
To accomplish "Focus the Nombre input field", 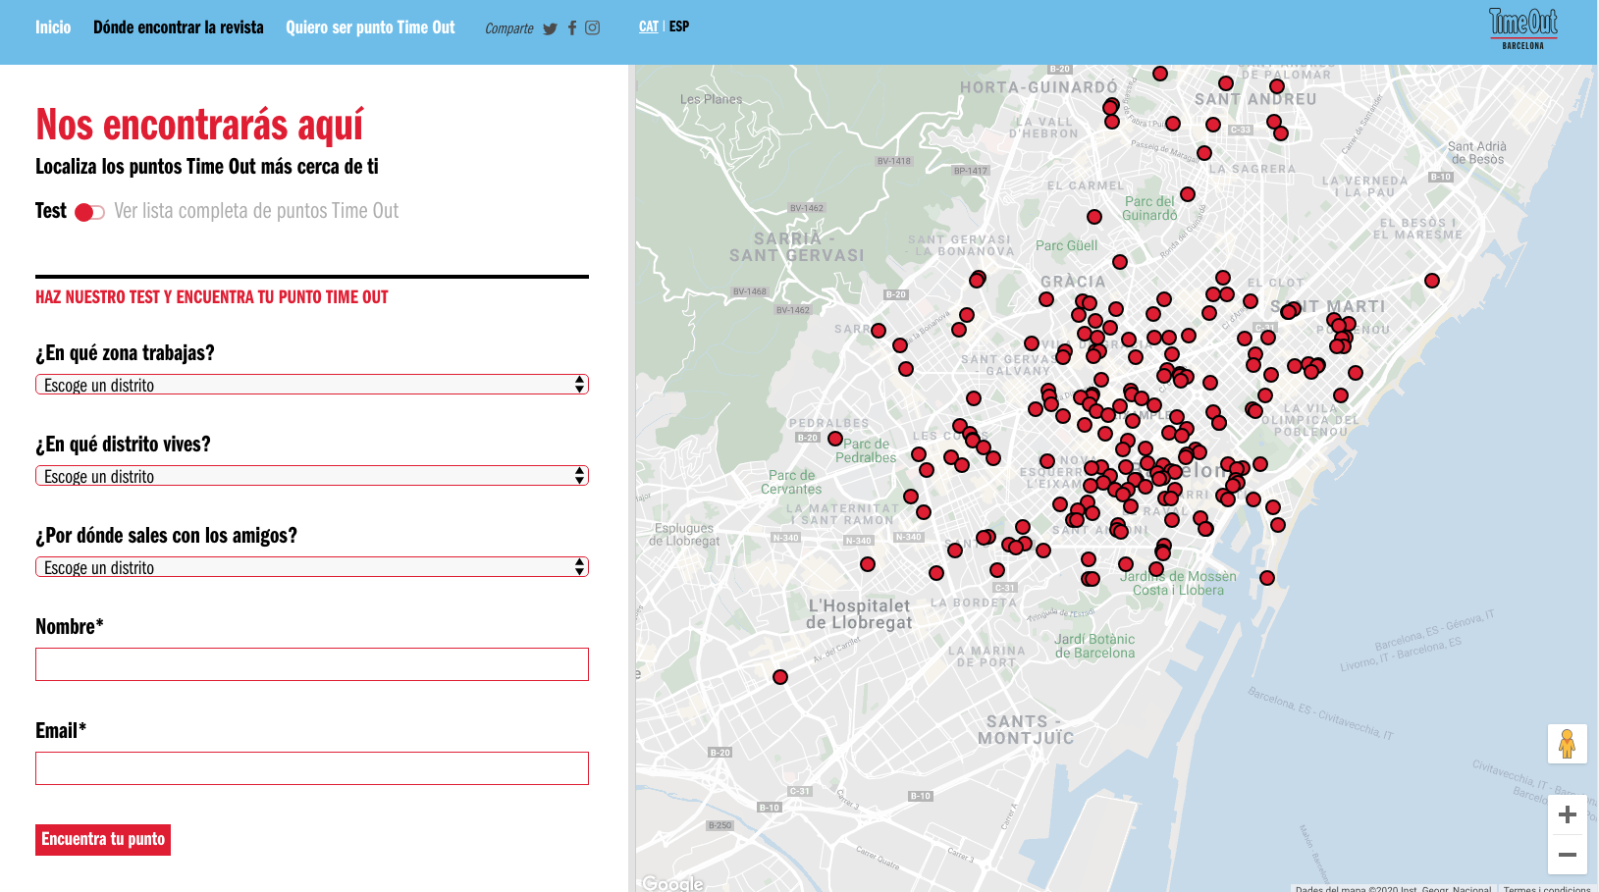I will pos(312,664).
